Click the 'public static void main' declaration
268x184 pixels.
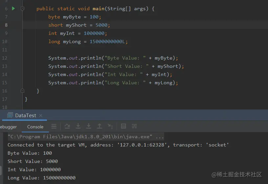(95, 9)
